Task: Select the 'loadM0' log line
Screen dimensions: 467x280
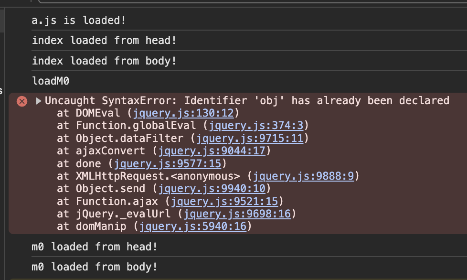Action: [50, 81]
